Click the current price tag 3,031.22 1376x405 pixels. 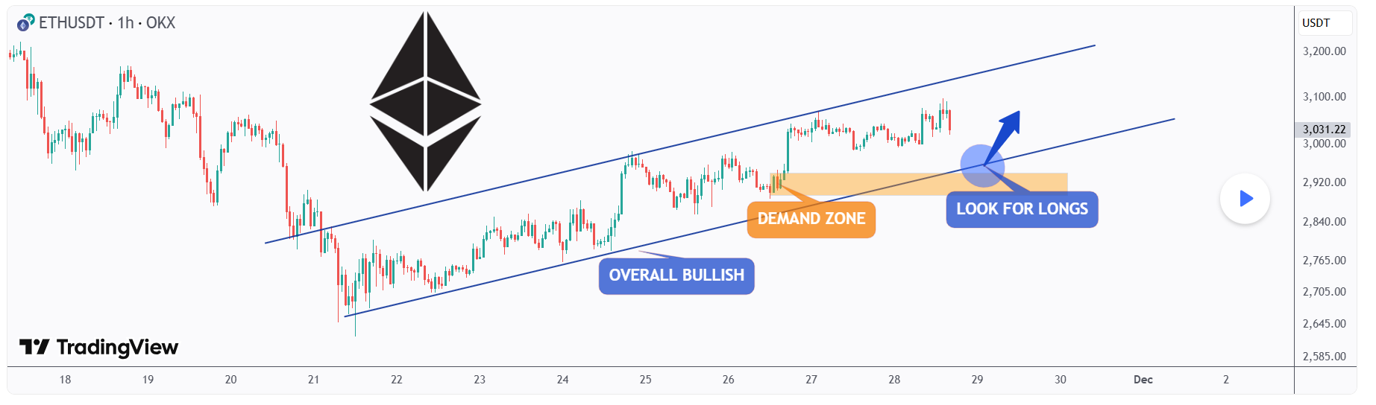1324,130
